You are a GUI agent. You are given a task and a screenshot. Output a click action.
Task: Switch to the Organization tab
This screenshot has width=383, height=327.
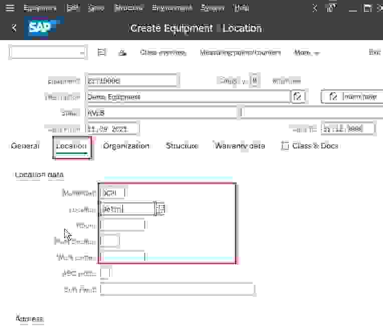[126, 146]
